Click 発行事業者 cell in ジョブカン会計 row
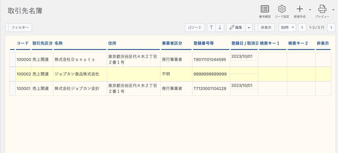Screen dimensions: 338x153 pos(176,89)
